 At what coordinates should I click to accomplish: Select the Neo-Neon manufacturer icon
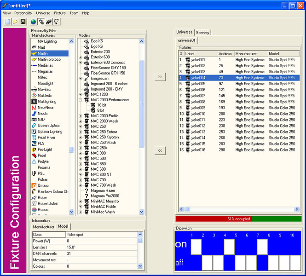pos(34,108)
